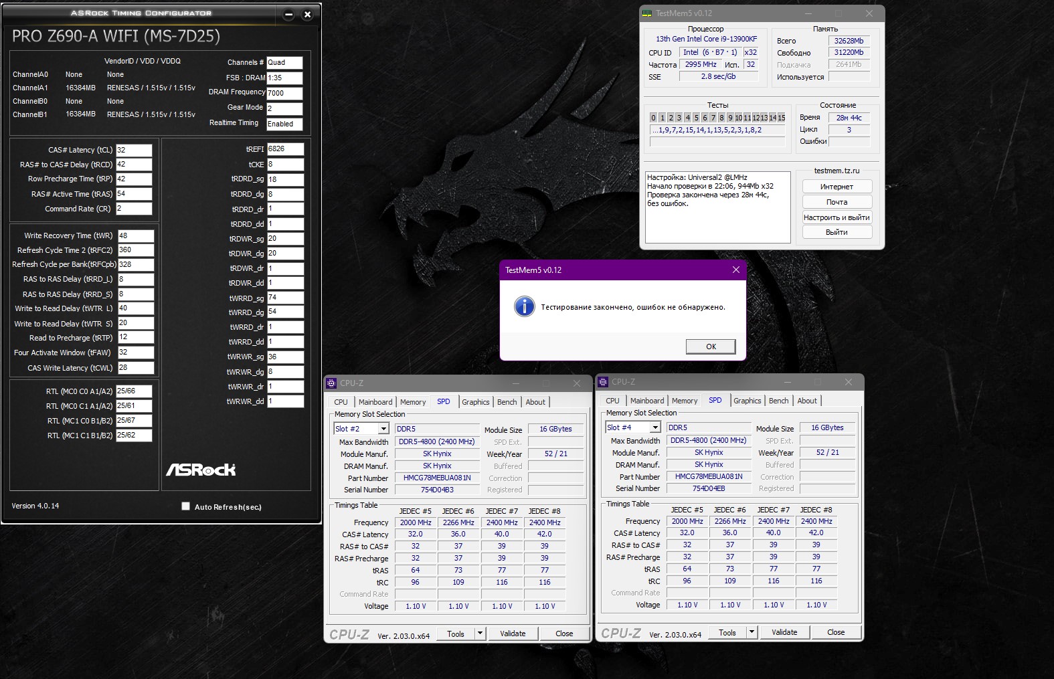This screenshot has width=1054, height=679.
Task: Click the RAS# Active Time (tRAS) field
Action: (x=134, y=194)
